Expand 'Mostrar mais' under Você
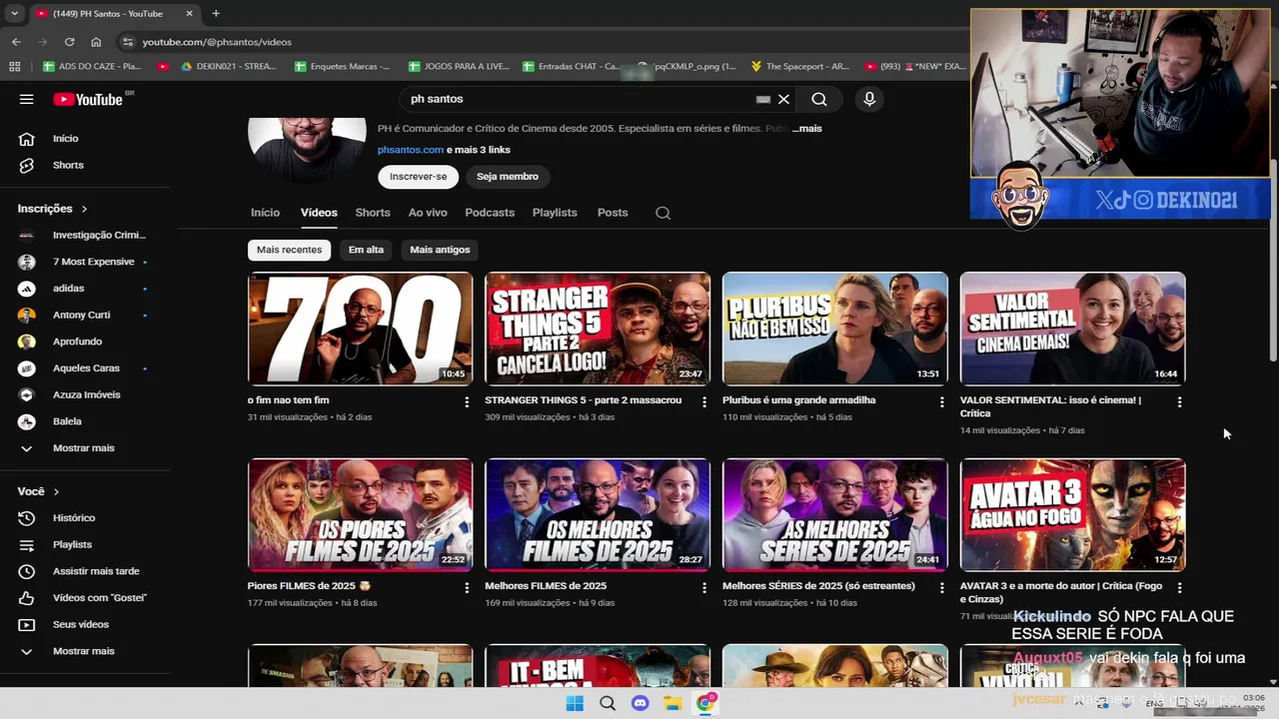Screen dimensions: 1279x719 click(85, 651)
